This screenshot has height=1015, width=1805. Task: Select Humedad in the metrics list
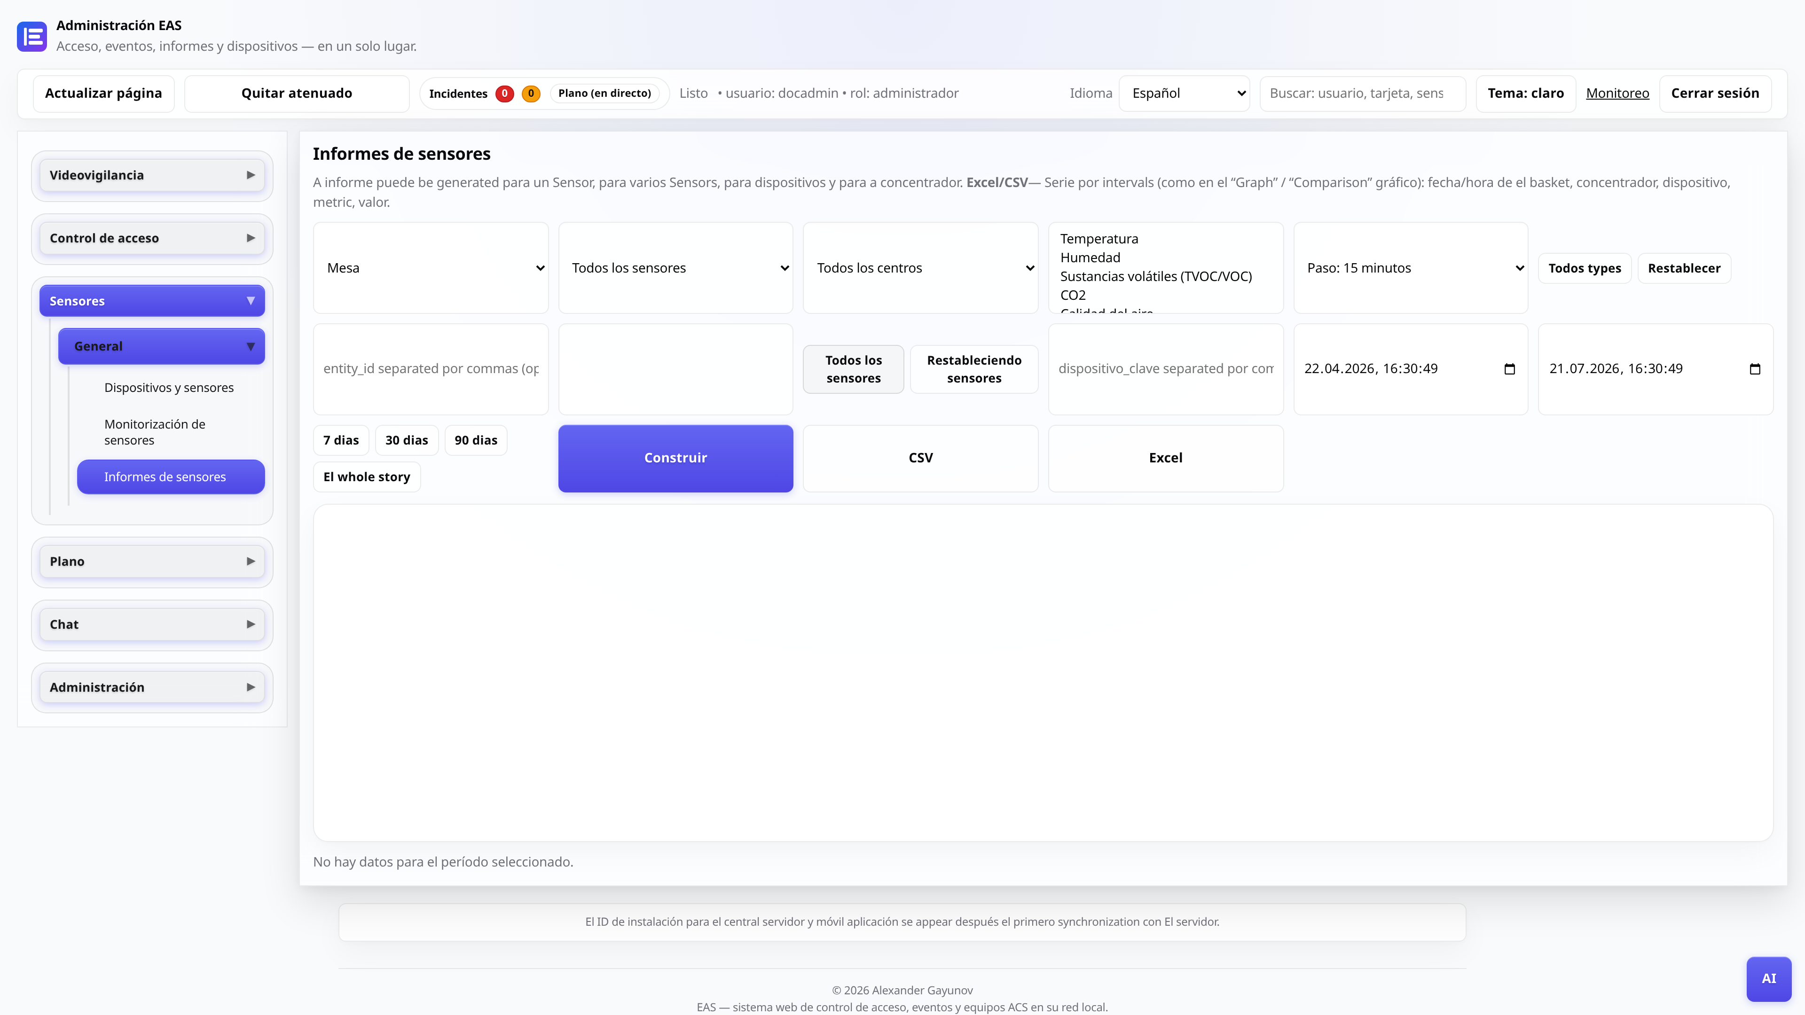coord(1090,258)
